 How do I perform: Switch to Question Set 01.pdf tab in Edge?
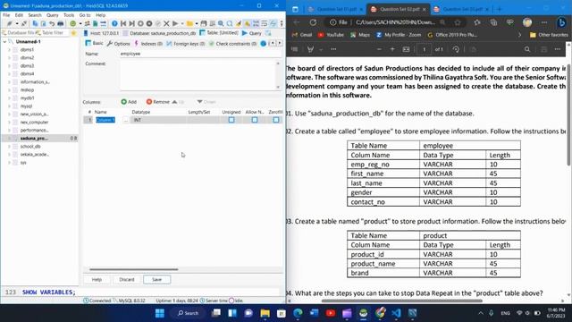pos(336,9)
